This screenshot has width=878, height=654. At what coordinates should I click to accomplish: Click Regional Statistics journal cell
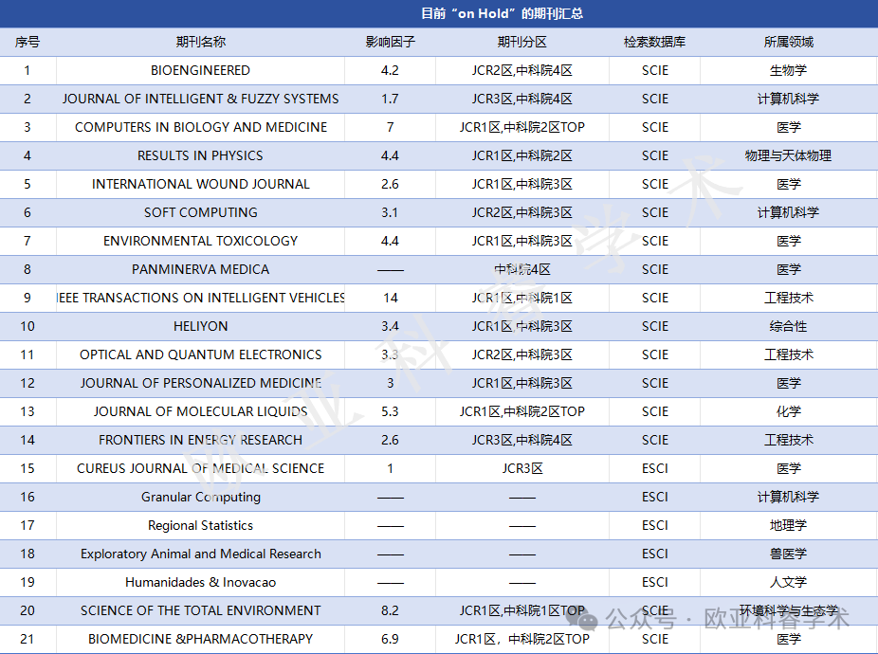[200, 526]
